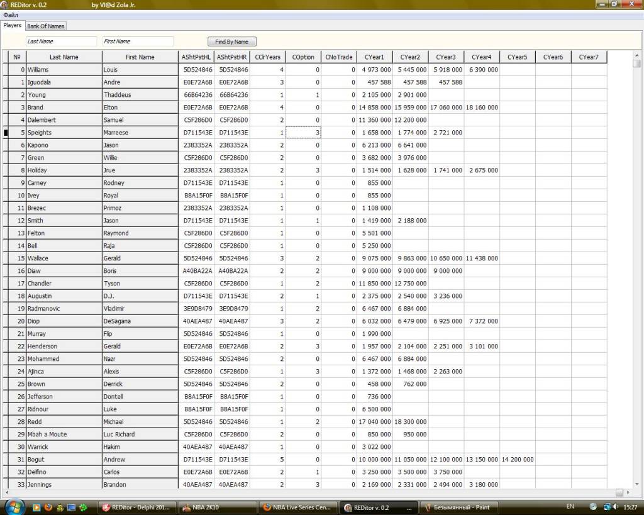Open the Файл menu
The width and height of the screenshot is (644, 515).
pyautogui.click(x=11, y=14)
